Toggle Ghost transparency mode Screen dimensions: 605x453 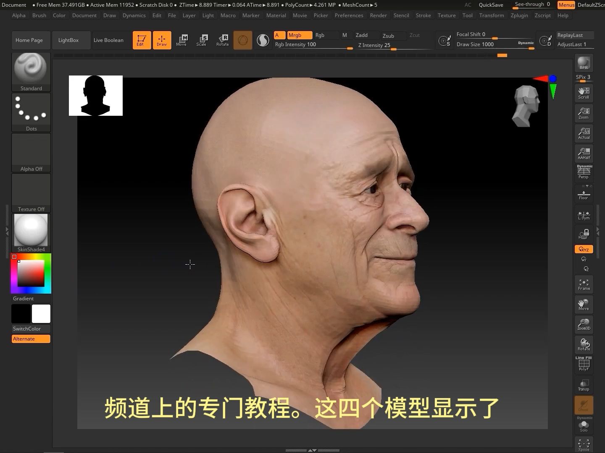pyautogui.click(x=584, y=405)
